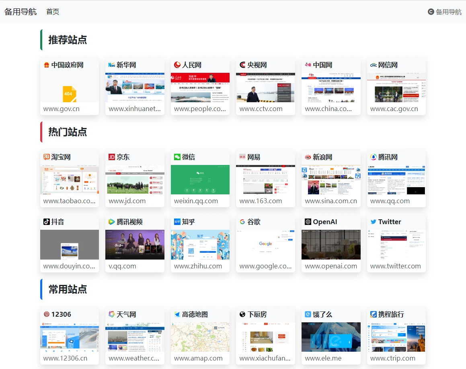
Task: Click the 中国政府网 404 thumbnail
Action: click(x=69, y=87)
